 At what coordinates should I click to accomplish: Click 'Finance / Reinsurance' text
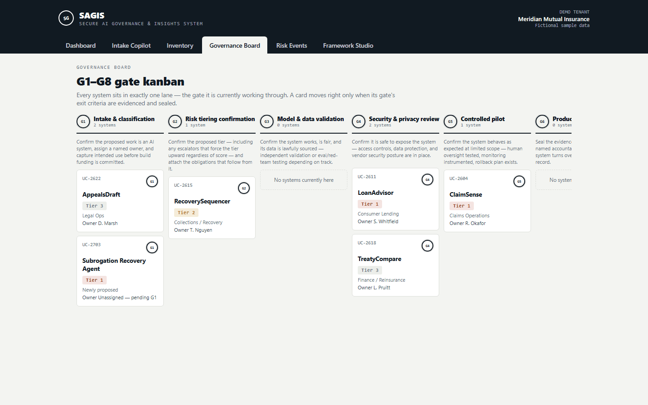coord(382,280)
